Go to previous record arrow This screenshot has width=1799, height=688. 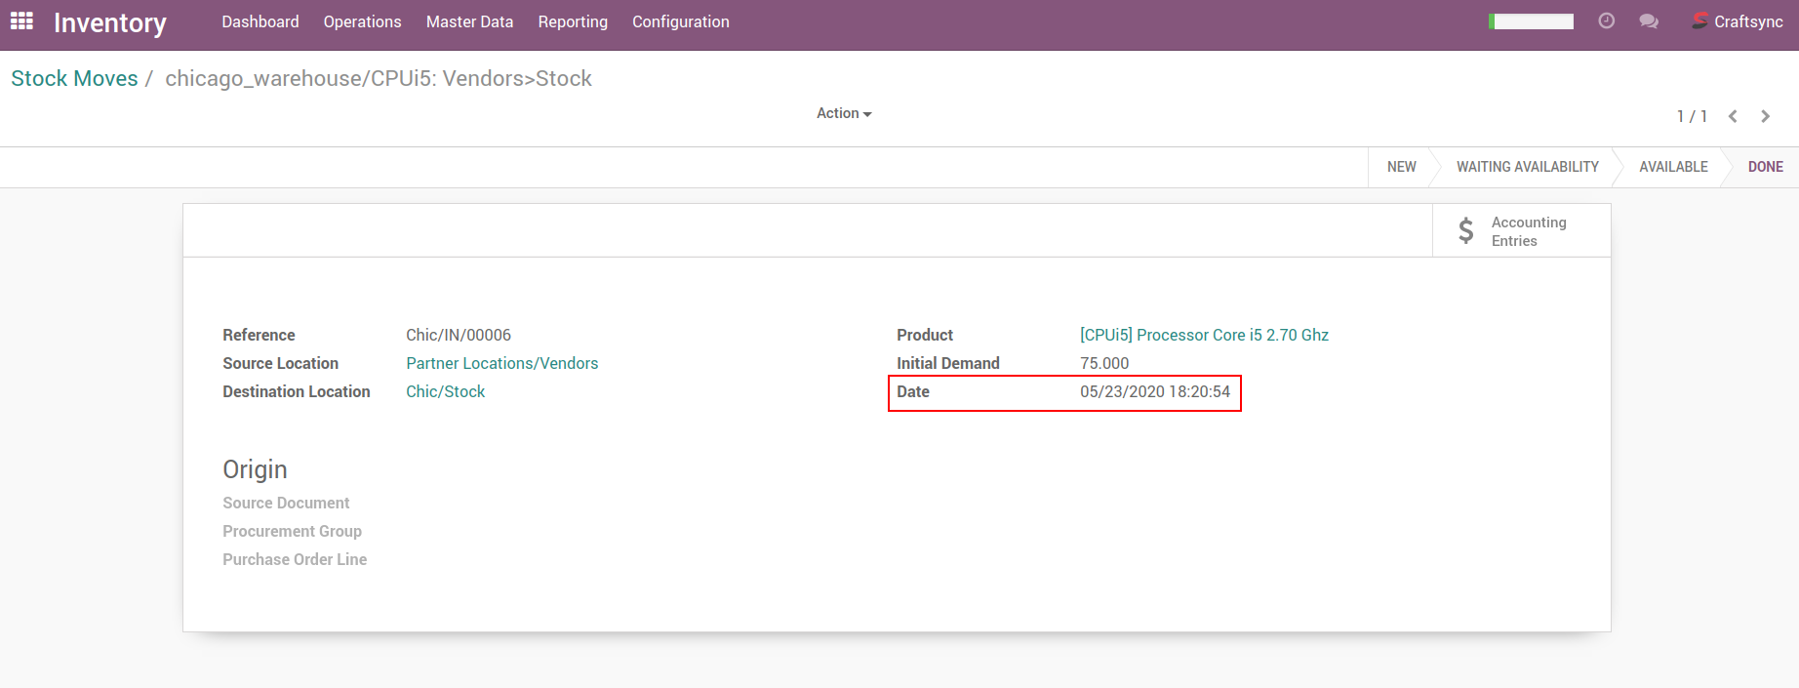[1733, 116]
